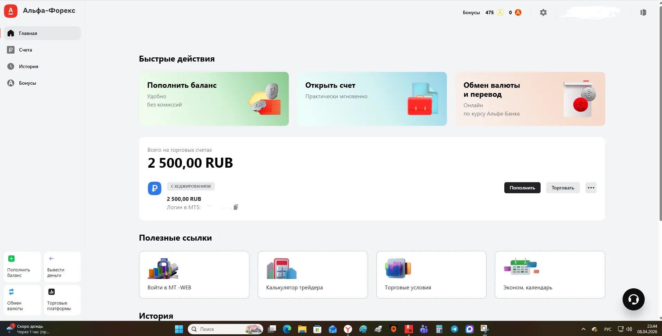Open File Explorer from the taskbar
The image size is (662, 336).
(302, 329)
